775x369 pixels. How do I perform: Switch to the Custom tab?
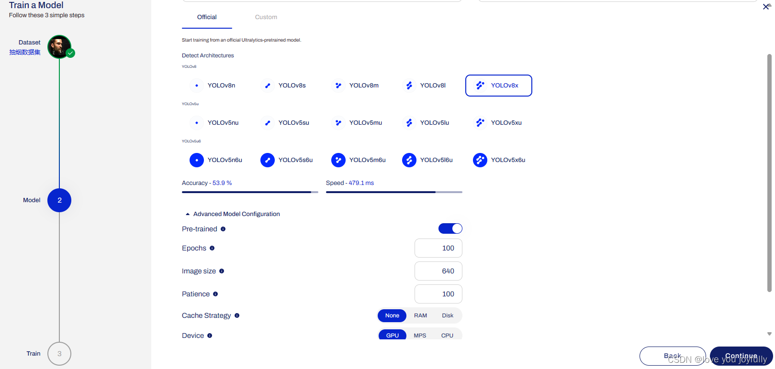pos(266,17)
